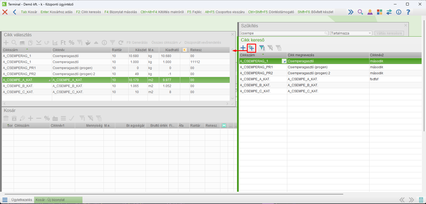Switch to the Ügyletkezelés tab
This screenshot has height=204, width=426.
click(22, 200)
